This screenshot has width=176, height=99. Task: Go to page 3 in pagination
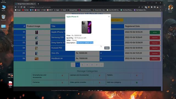pyautogui.click(x=87, y=65)
